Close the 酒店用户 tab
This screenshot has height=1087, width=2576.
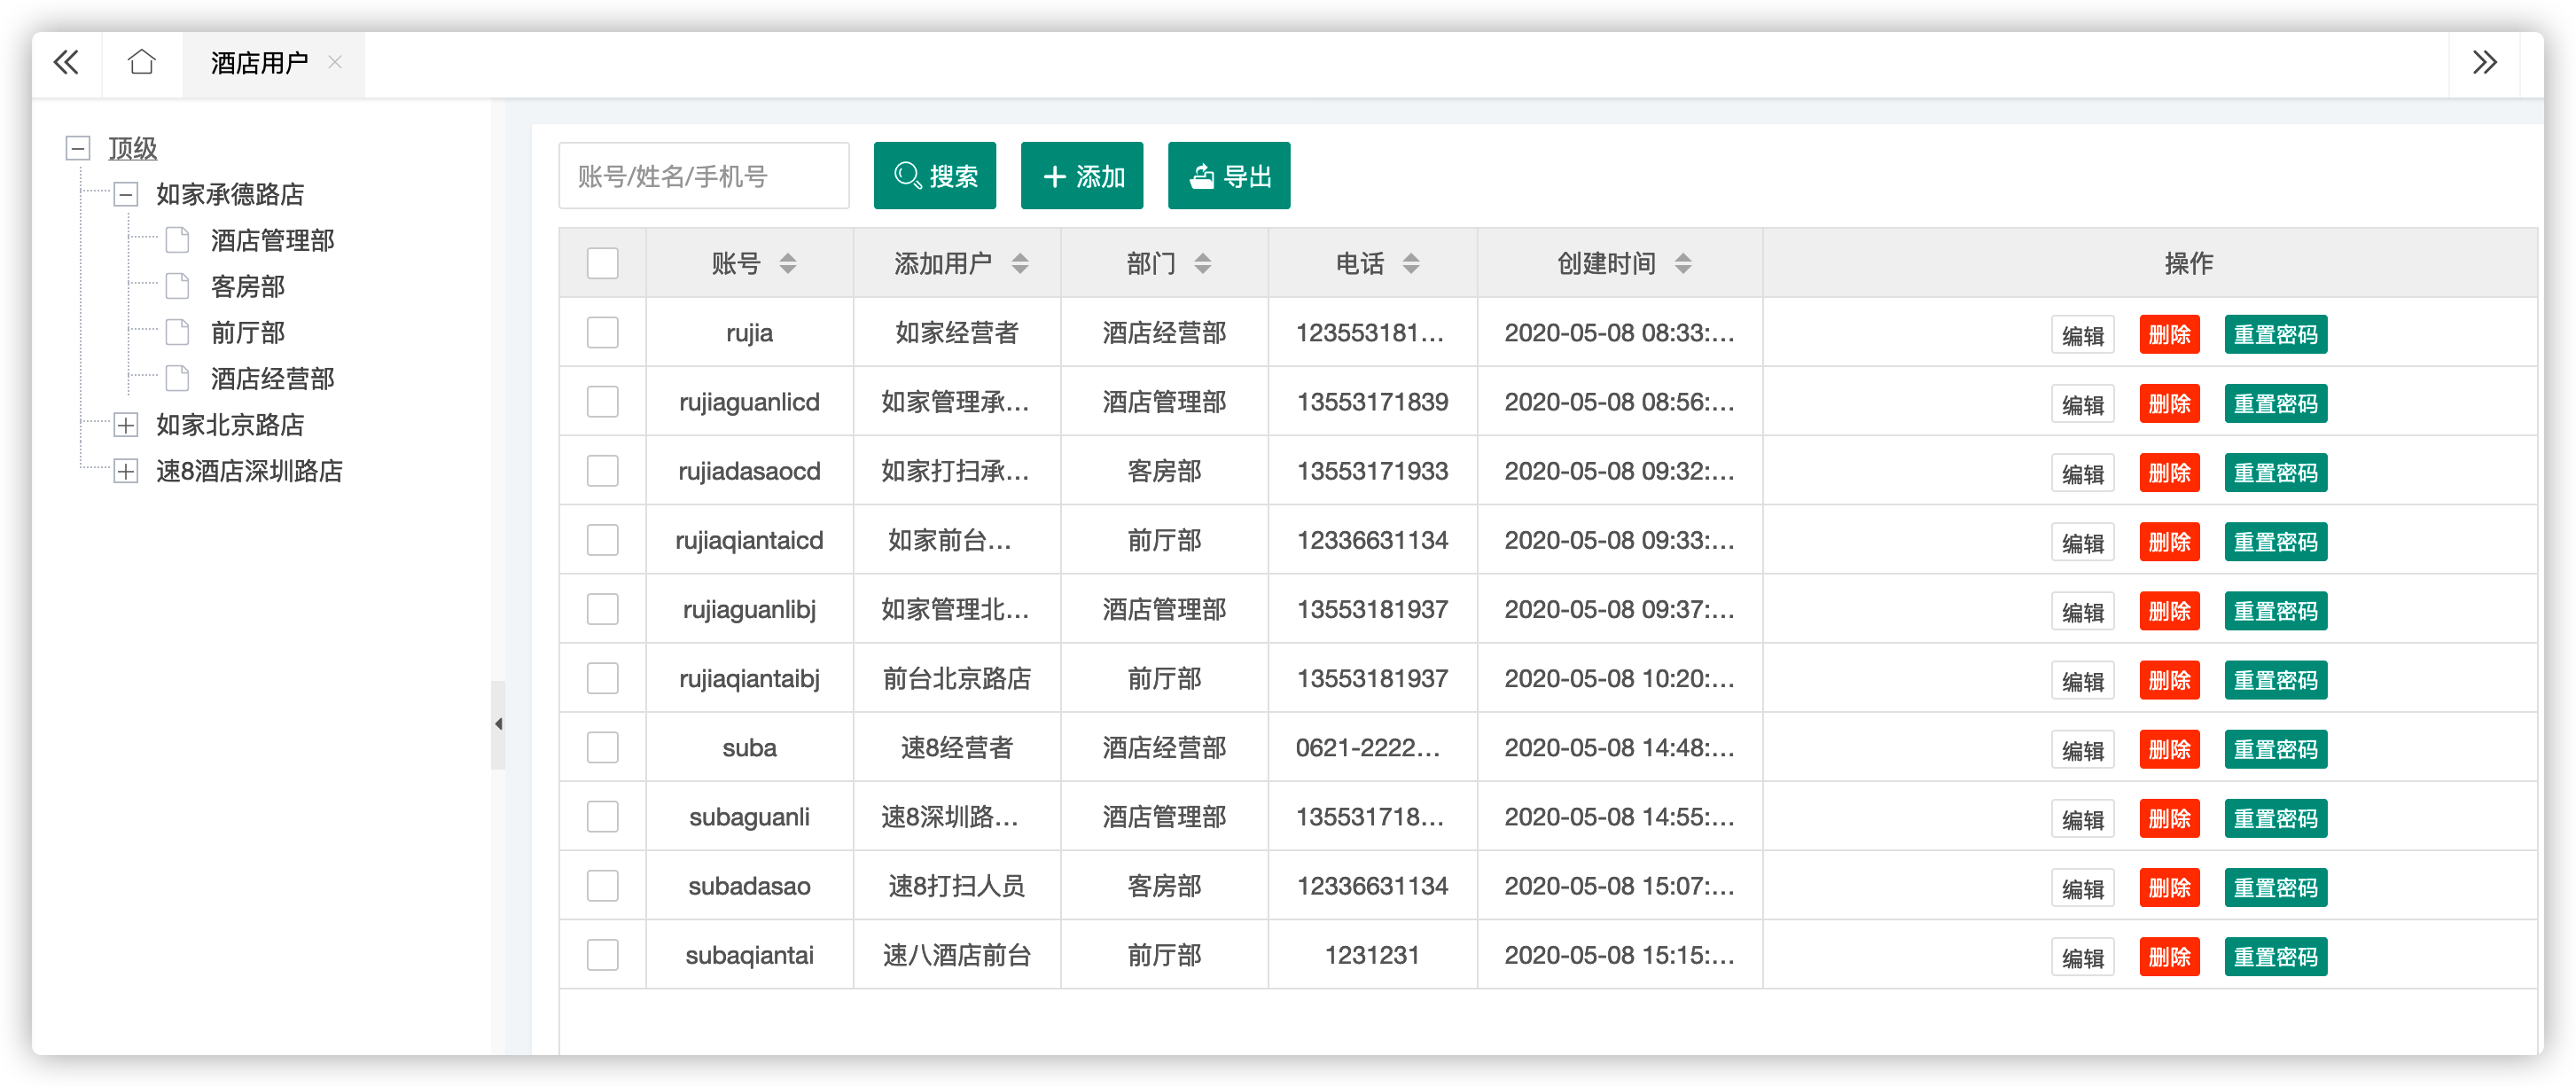point(335,62)
